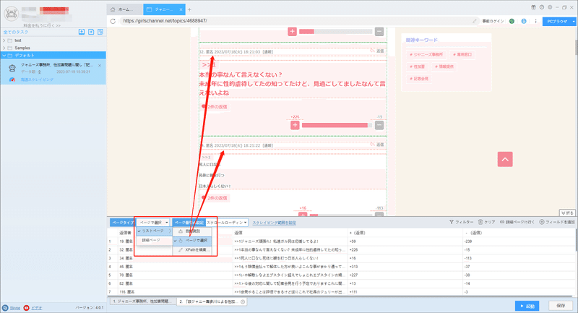This screenshot has height=313, width=578.
Task: Close the active ジャニー browser tab
Action: tap(181, 9)
